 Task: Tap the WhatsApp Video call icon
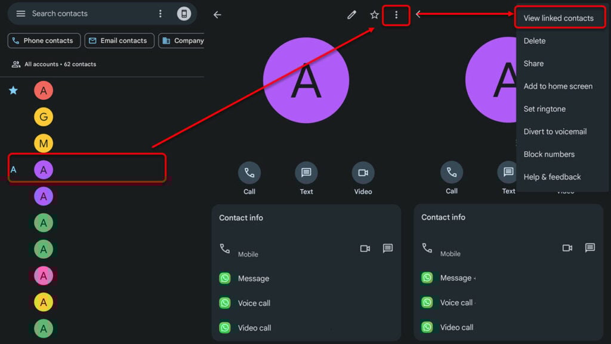pyautogui.click(x=224, y=327)
